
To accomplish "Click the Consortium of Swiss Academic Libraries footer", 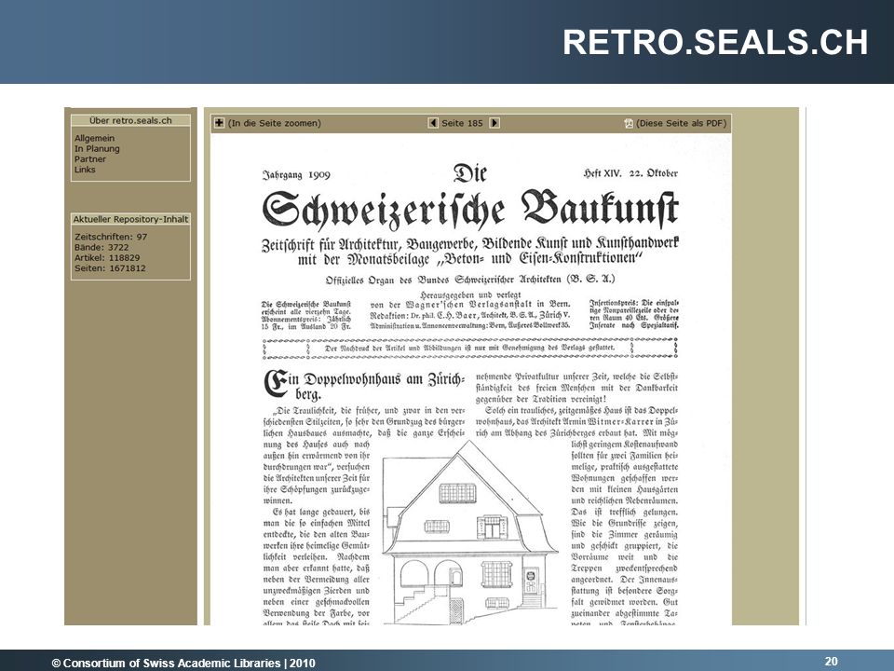I will coord(183,663).
